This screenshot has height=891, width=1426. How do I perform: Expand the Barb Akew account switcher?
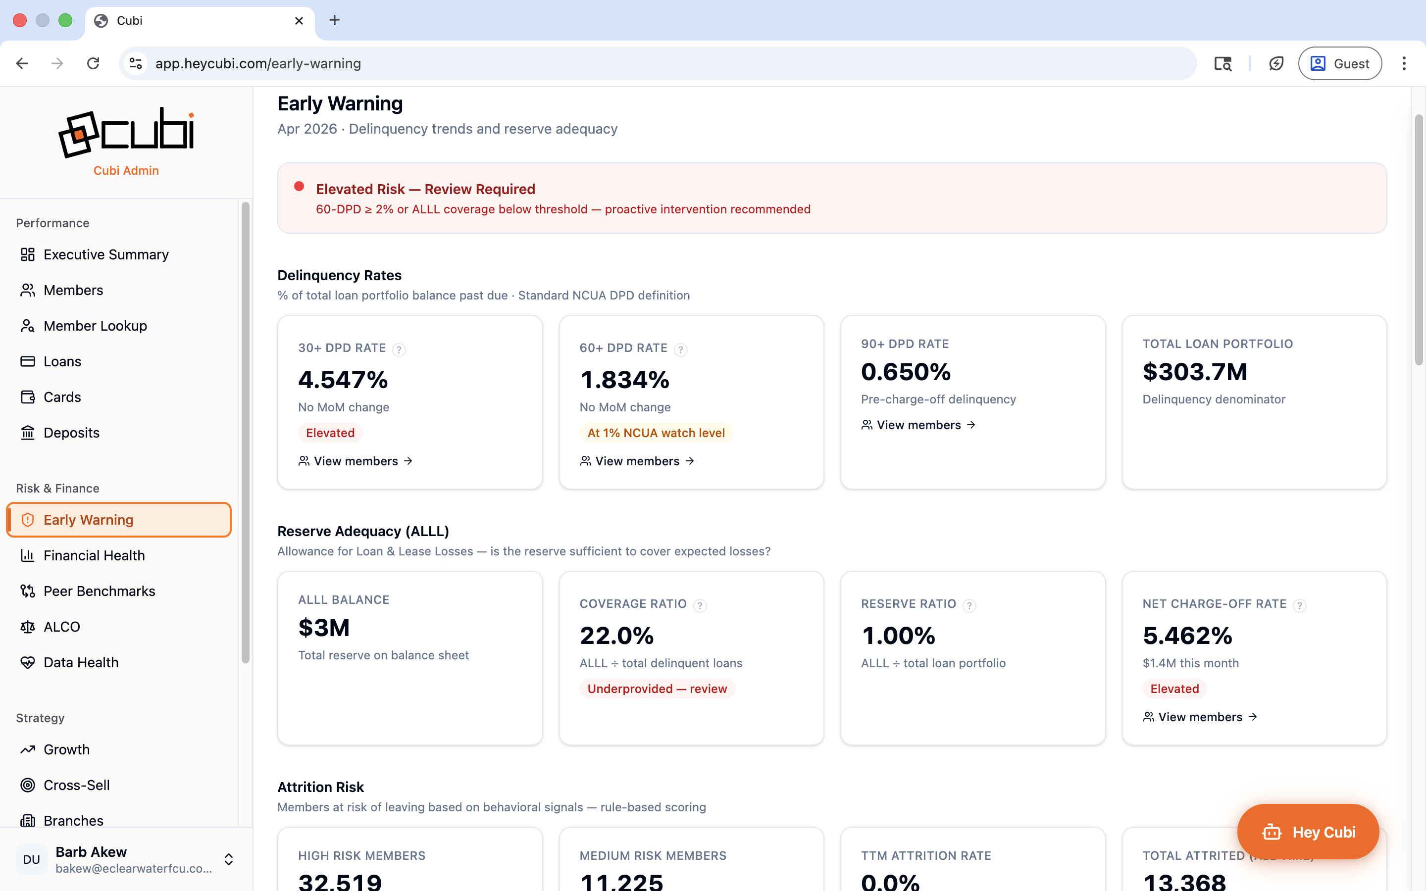(x=229, y=859)
